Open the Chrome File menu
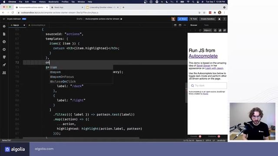 (x=20, y=2)
